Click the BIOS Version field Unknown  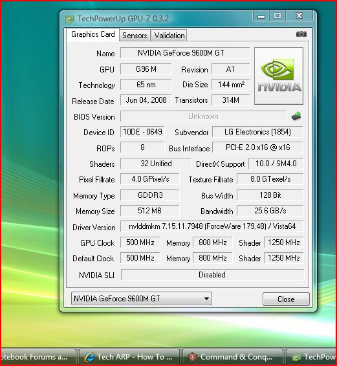click(x=203, y=116)
